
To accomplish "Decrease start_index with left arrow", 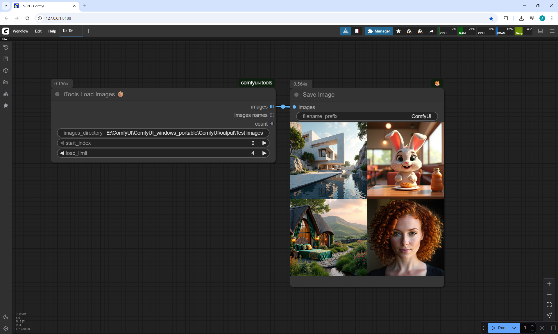I will click(62, 143).
